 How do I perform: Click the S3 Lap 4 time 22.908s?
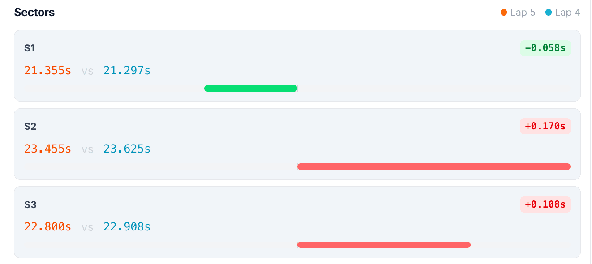click(127, 227)
